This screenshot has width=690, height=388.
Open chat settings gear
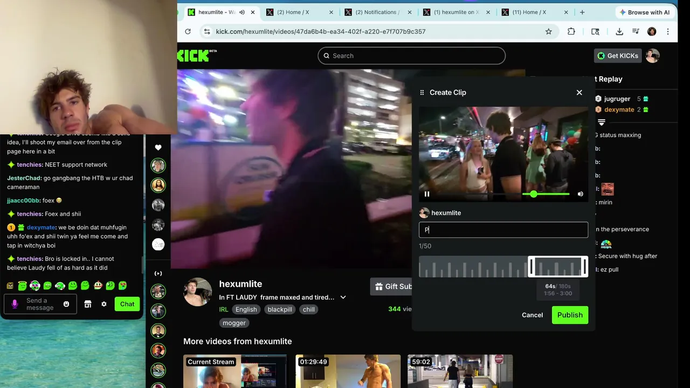click(x=104, y=304)
